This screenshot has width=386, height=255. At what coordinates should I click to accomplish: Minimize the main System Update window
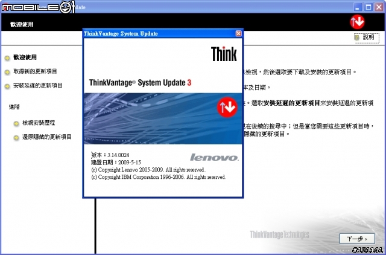pyautogui.click(x=358, y=7)
